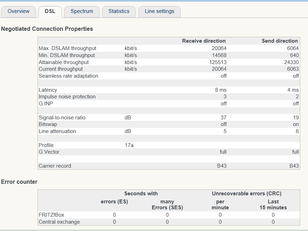Screen dimensions: 308x231
Task: Select the Attainable throughput send value 24330
Action: [291, 62]
